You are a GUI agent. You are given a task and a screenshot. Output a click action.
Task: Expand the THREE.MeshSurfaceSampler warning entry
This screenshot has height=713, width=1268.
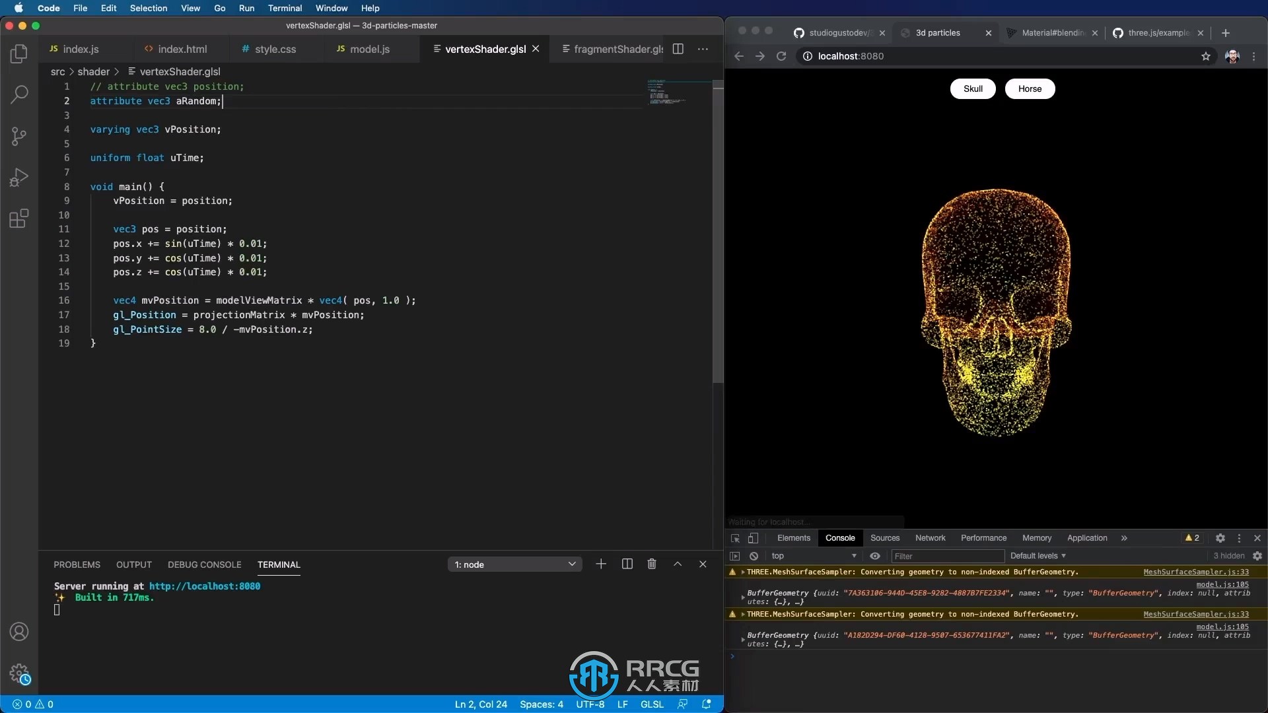pyautogui.click(x=744, y=572)
